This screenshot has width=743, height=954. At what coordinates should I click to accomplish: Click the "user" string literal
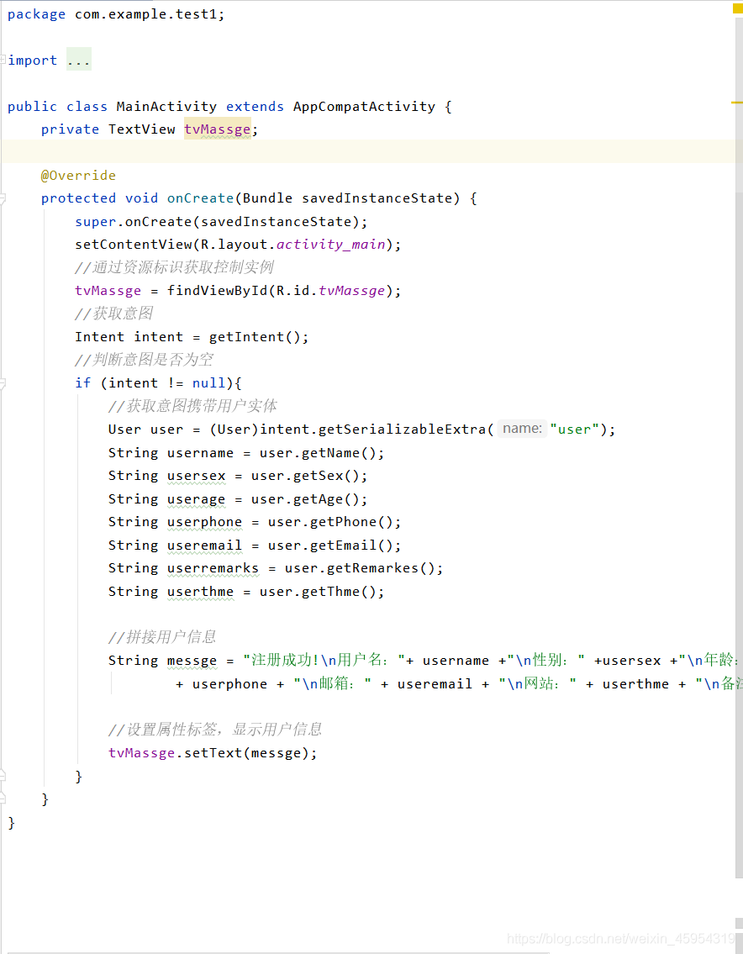574,430
